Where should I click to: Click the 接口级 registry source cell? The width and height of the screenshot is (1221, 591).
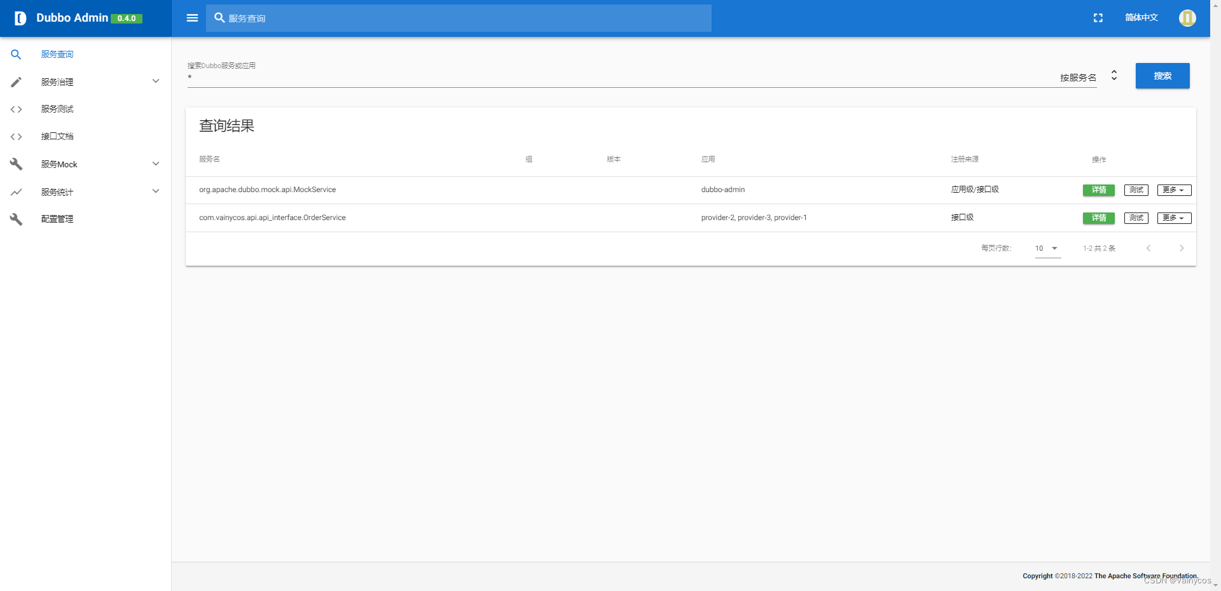(x=962, y=218)
